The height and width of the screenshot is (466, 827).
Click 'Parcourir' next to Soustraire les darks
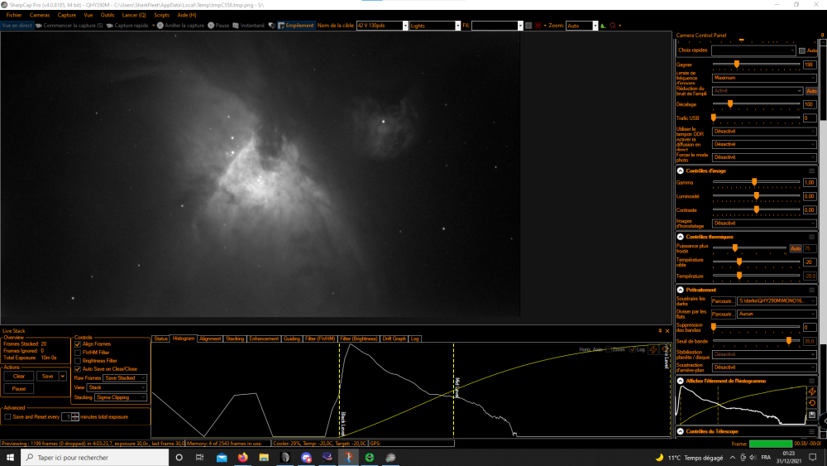pos(723,300)
